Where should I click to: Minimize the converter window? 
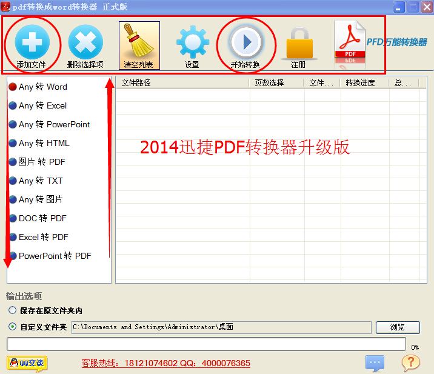(x=399, y=7)
